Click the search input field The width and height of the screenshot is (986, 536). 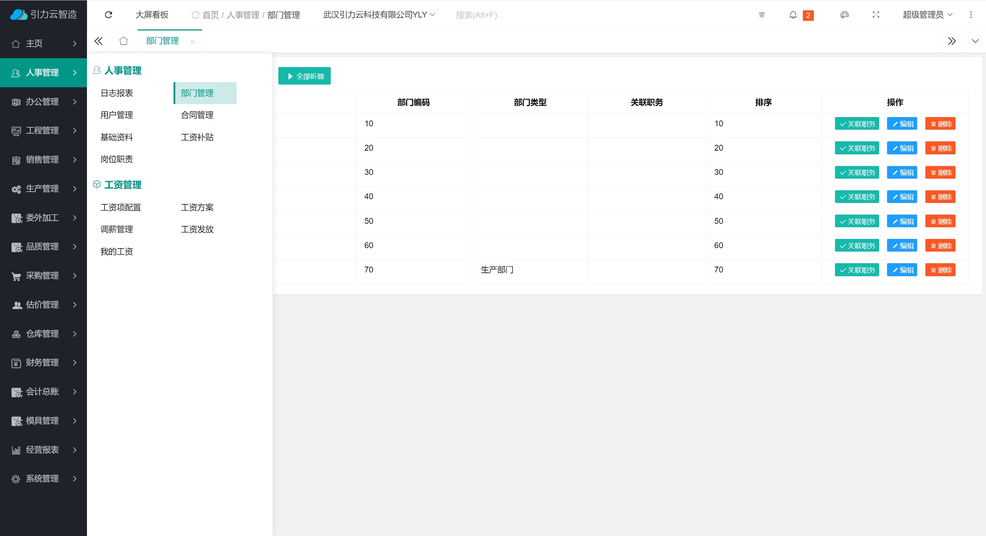tap(479, 15)
